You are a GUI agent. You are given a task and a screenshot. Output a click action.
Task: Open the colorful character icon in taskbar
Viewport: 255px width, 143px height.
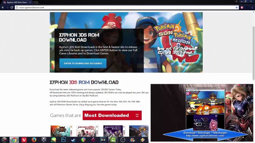(133, 140)
